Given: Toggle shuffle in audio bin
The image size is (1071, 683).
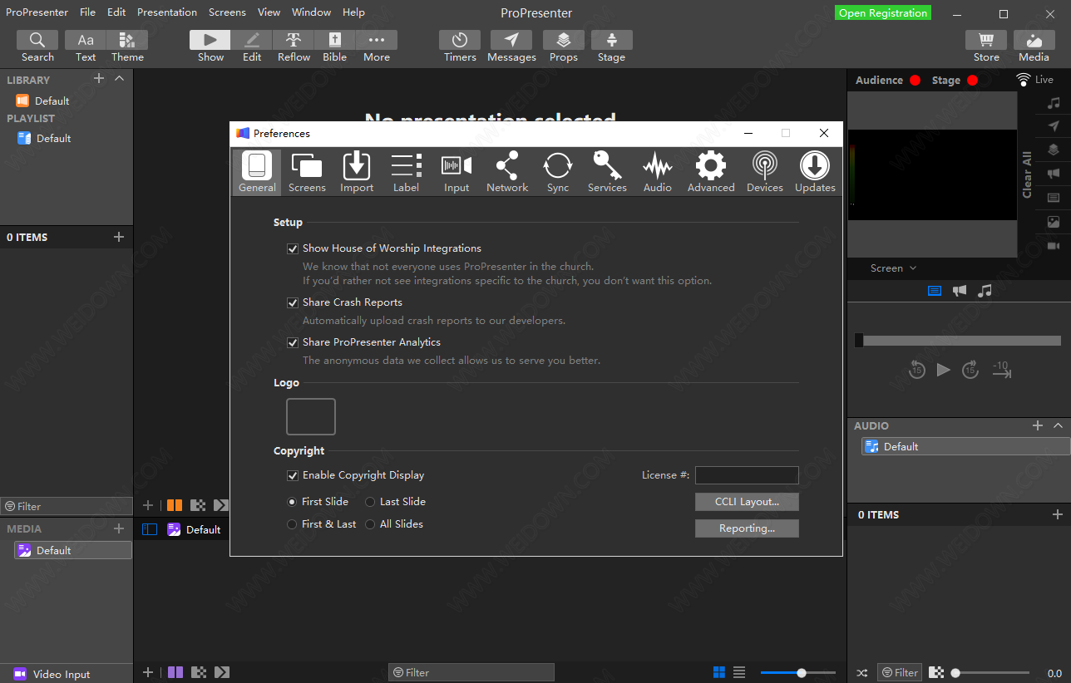Looking at the screenshot, I should [x=862, y=673].
